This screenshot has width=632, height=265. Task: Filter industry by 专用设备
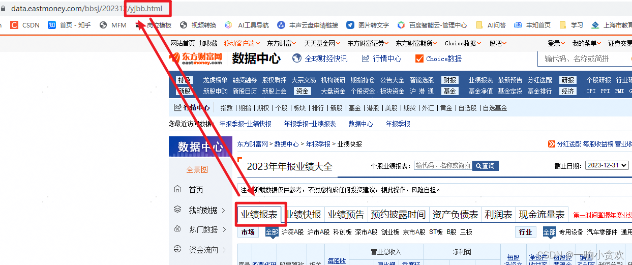pos(571,232)
